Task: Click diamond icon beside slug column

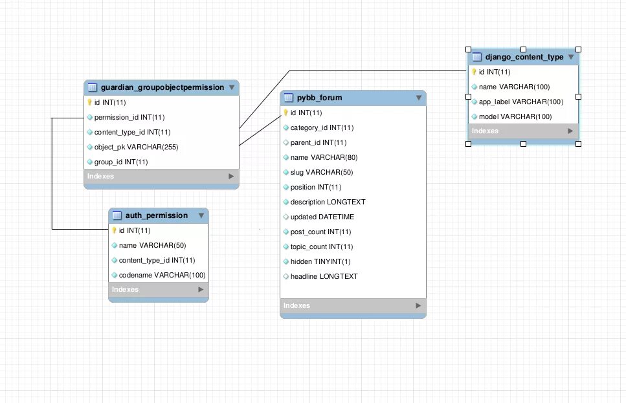Action: [x=286, y=172]
